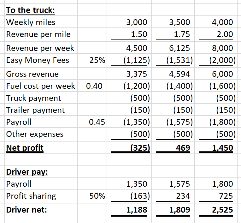Click the 'Easy Money Fees' label
The height and width of the screenshot is (223, 241).
pos(38,60)
